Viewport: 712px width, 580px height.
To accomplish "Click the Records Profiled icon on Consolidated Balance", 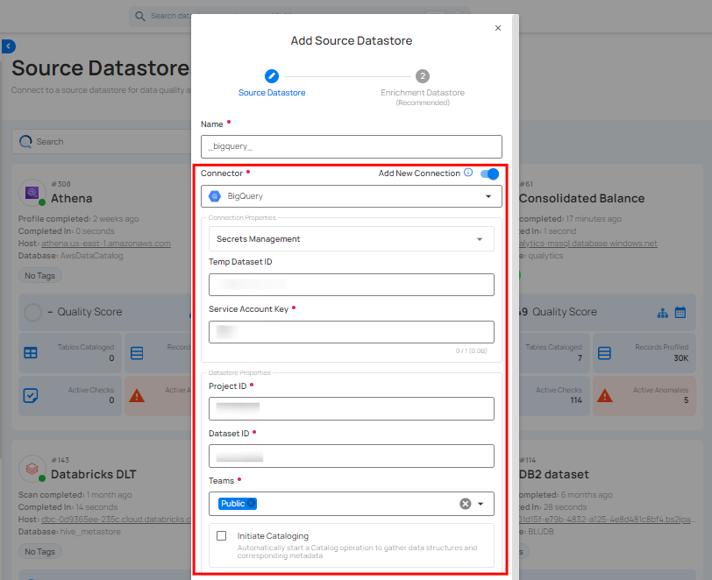I will tap(602, 352).
